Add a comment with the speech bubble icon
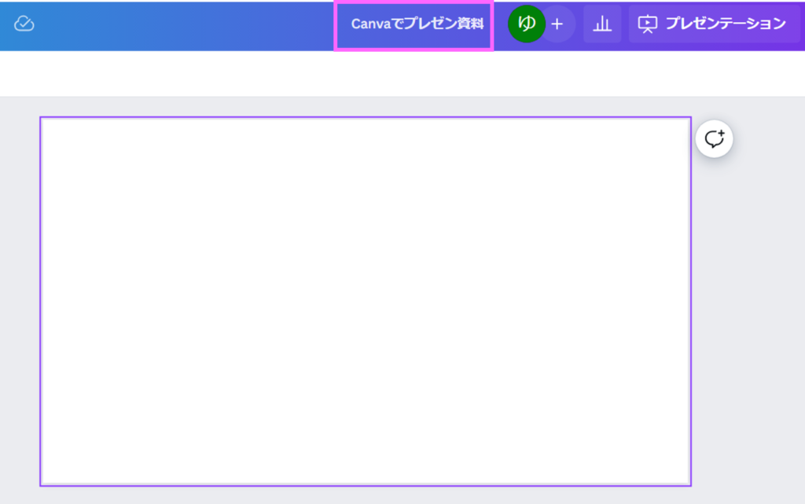The width and height of the screenshot is (805, 504). coord(714,140)
